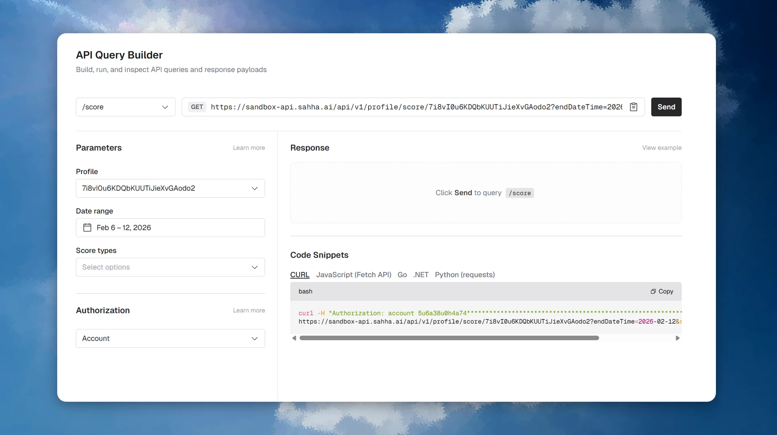777x435 pixels.
Task: Click Learn more next to Authorization
Action: click(x=249, y=310)
